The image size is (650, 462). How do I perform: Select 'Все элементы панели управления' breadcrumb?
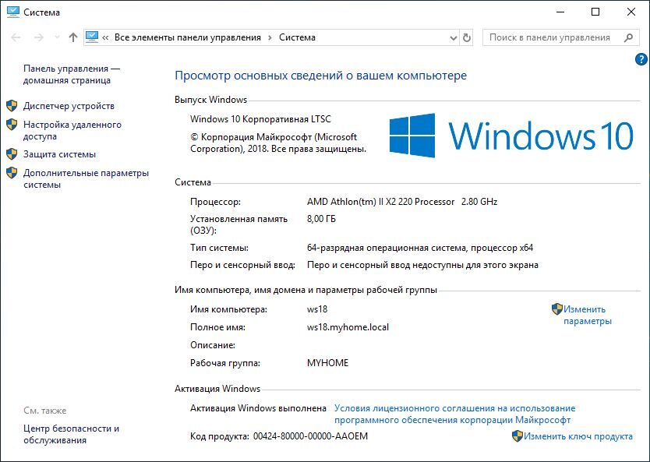[x=187, y=37]
